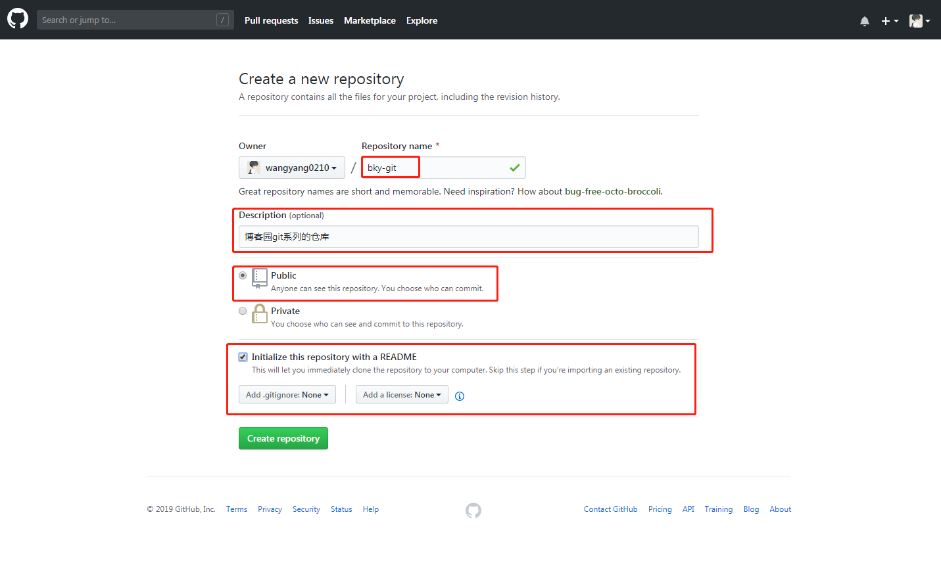This screenshot has height=573, width=941.
Task: Click the GitHub Octocat logo in header
Action: (x=18, y=19)
